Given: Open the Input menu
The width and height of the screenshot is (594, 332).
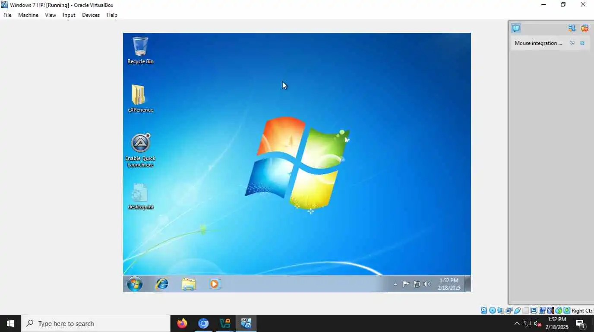Looking at the screenshot, I should (69, 15).
